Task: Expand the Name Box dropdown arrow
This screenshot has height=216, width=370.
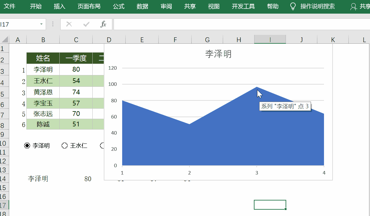Action: coord(41,24)
